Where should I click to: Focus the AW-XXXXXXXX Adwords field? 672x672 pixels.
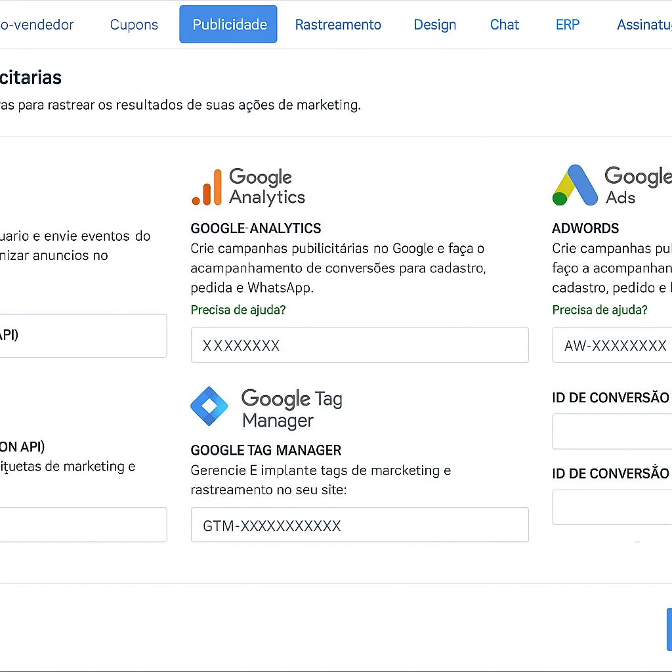tap(612, 345)
